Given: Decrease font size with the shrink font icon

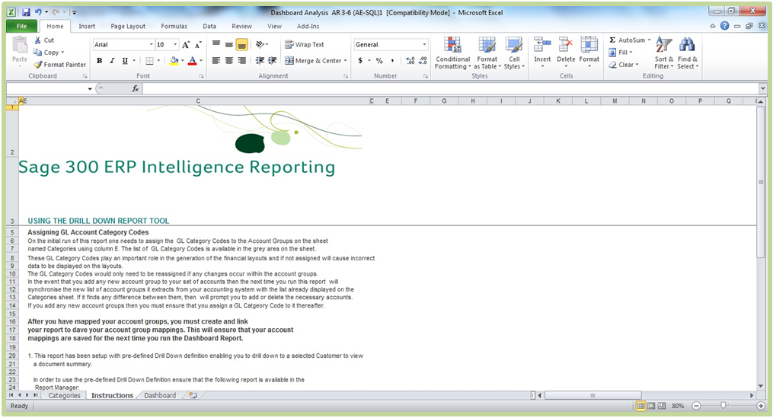Looking at the screenshot, I should click(x=198, y=45).
